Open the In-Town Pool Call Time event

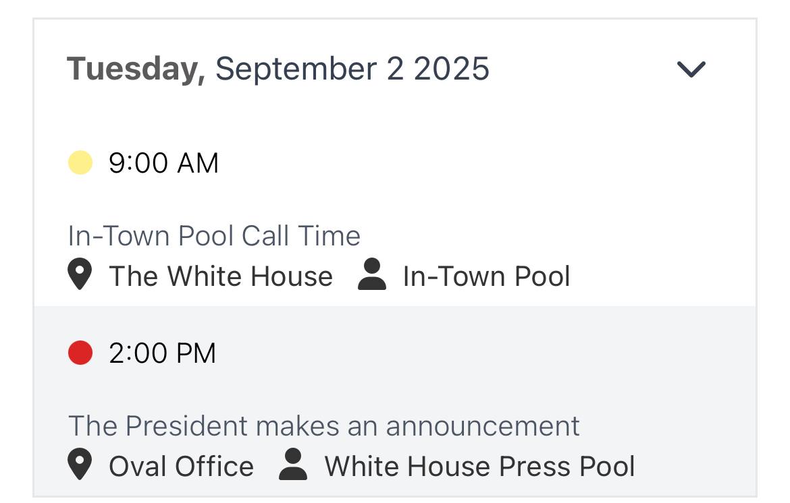click(214, 236)
